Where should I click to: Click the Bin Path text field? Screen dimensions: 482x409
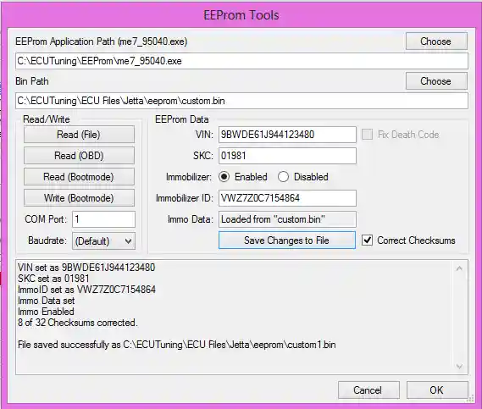pos(241,101)
